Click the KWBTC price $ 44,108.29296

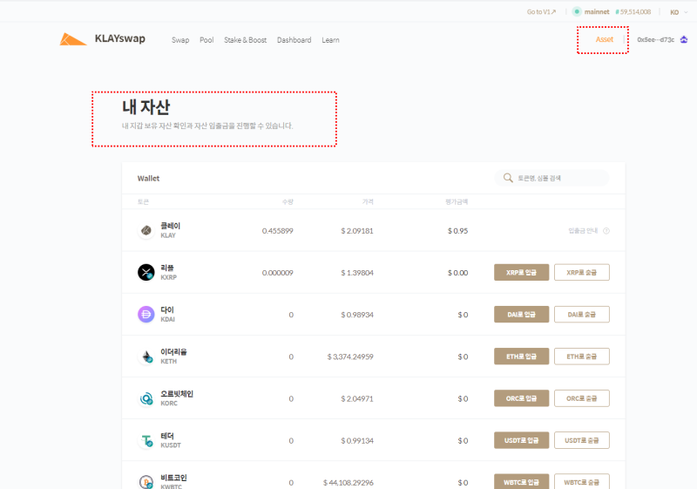(348, 482)
